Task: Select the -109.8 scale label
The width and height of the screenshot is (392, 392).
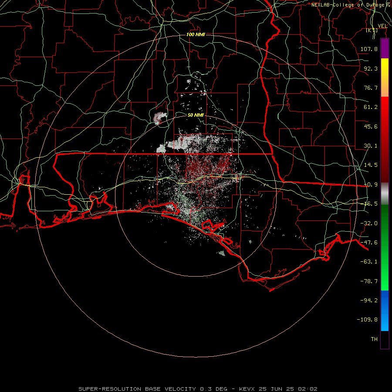Action: (367, 320)
